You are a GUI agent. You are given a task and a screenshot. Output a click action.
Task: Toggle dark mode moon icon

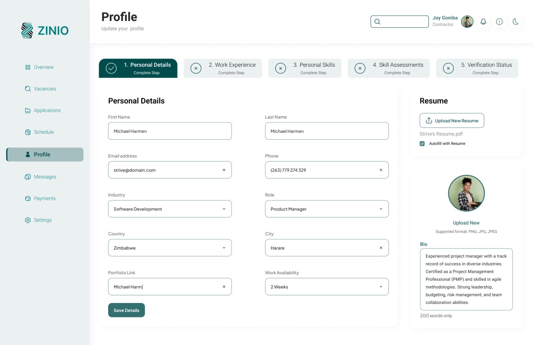coord(516,22)
